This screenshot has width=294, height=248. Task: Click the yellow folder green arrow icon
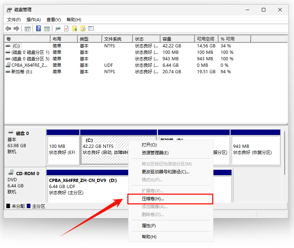click(75, 29)
